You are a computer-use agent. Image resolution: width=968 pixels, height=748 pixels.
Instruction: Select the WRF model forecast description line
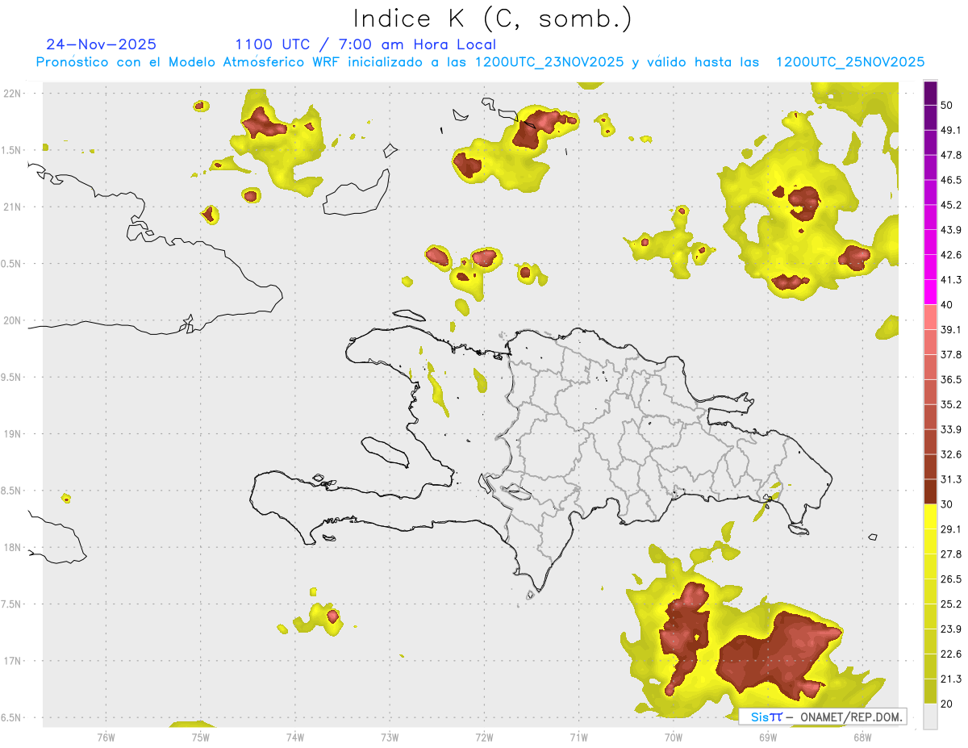[480, 62]
